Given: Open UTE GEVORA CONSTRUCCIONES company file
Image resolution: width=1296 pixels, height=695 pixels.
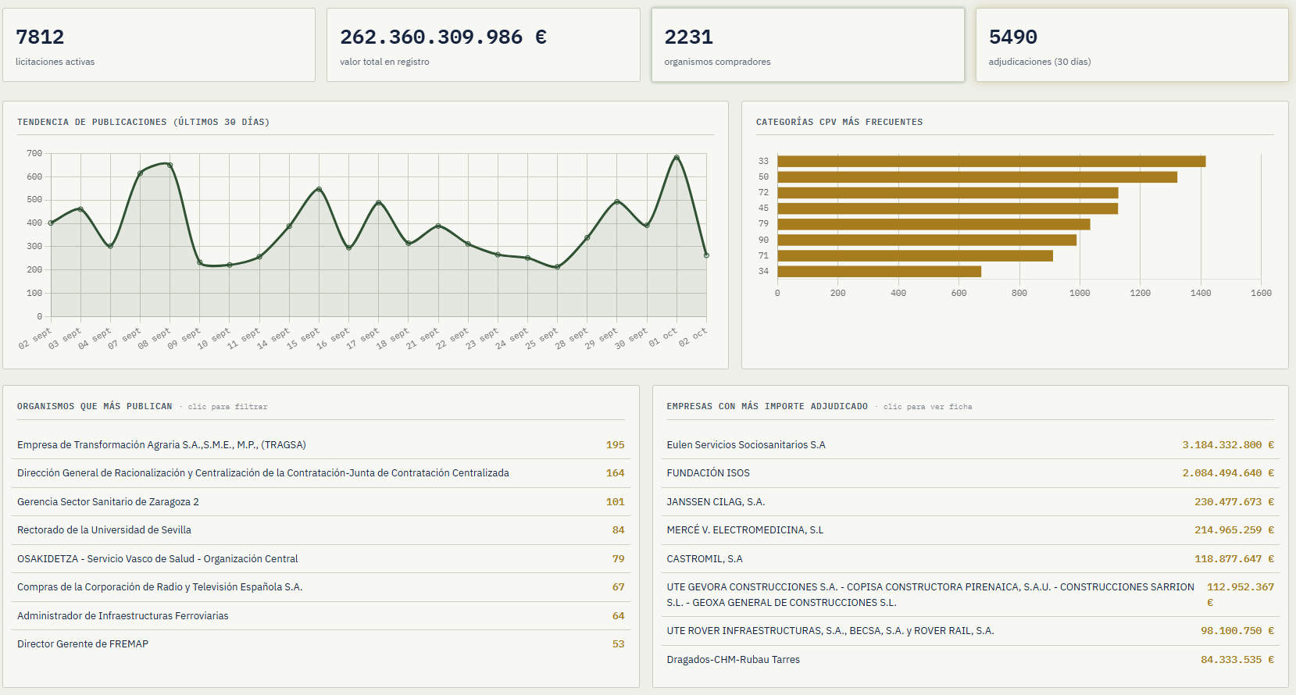Looking at the screenshot, I should tap(970, 595).
